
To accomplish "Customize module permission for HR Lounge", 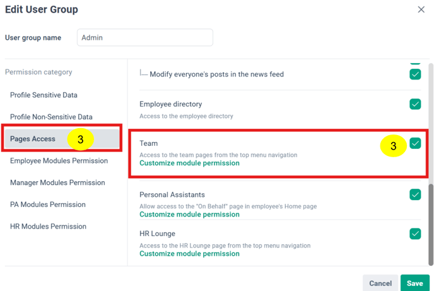I will 189,254.
